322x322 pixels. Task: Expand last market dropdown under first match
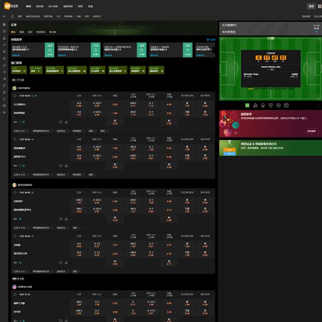pyautogui.click(x=104, y=131)
